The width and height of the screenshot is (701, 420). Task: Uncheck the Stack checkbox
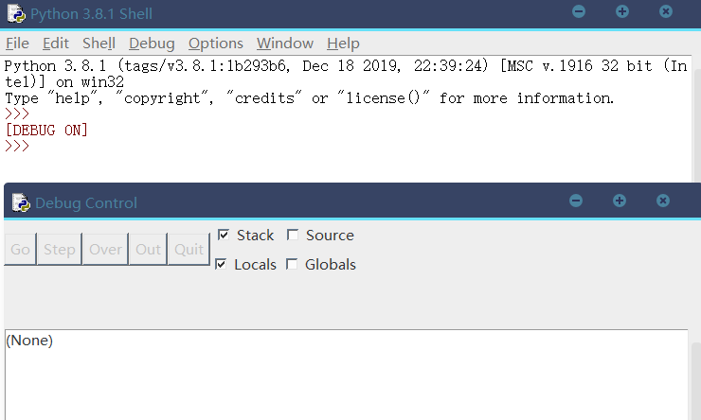pyautogui.click(x=223, y=236)
